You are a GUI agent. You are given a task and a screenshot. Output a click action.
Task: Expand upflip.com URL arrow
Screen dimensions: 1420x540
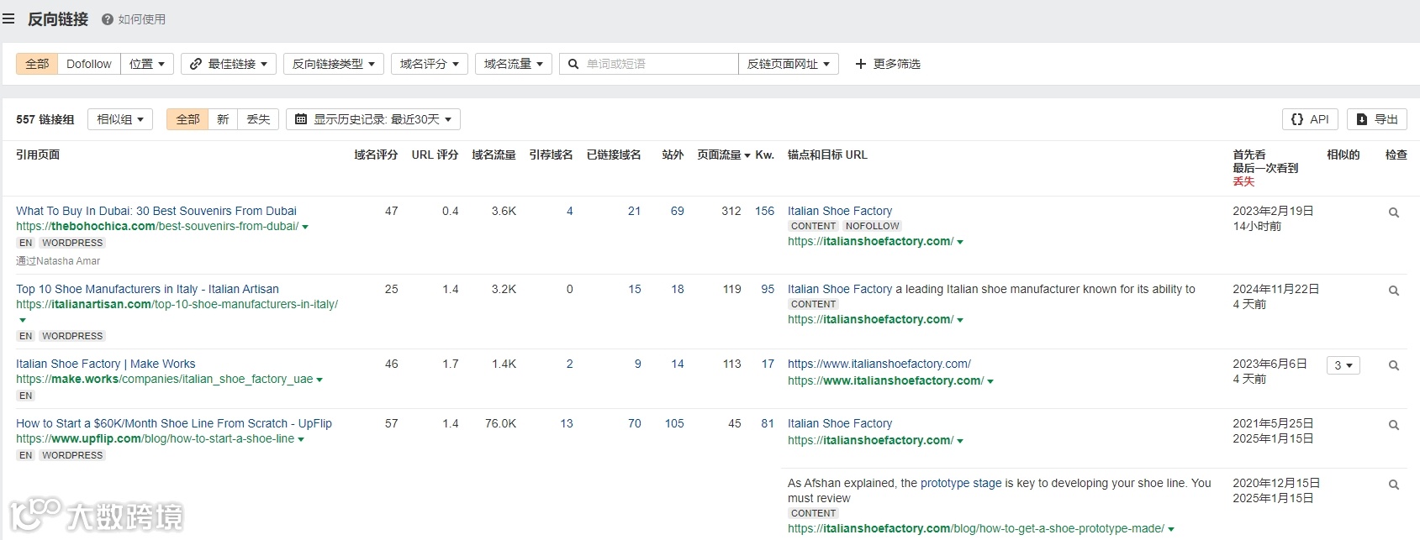click(301, 439)
